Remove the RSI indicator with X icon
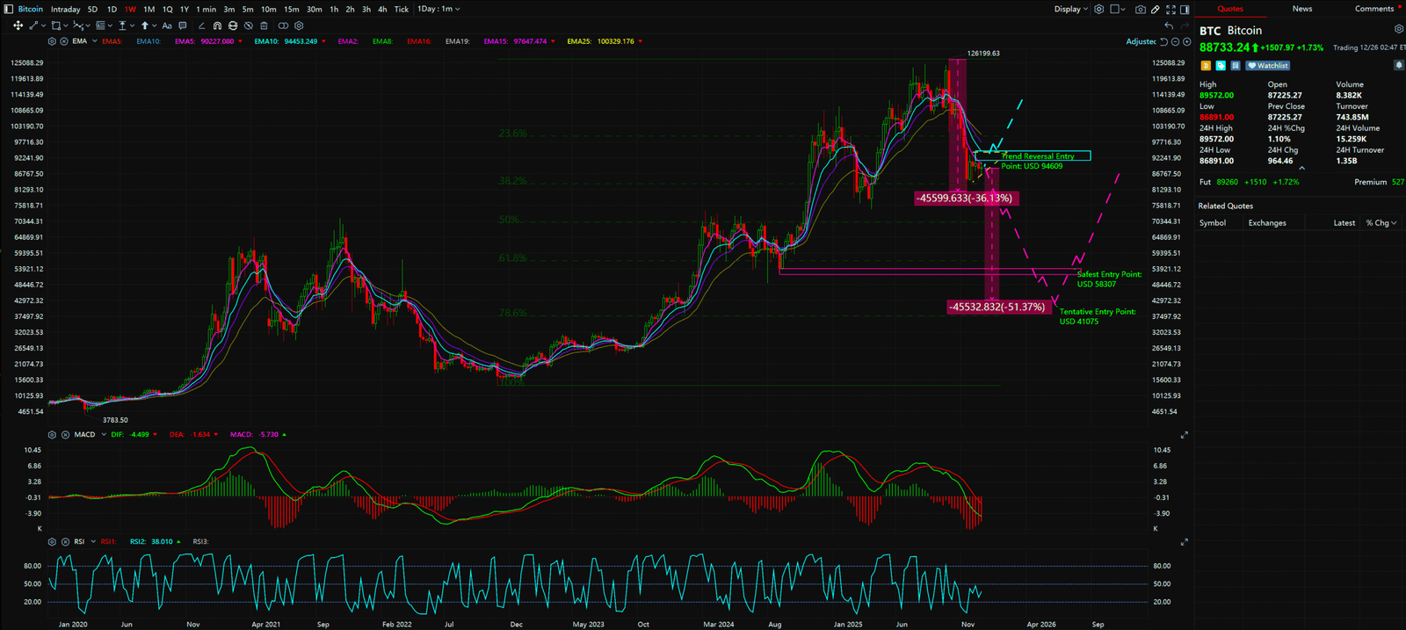The image size is (1406, 630). point(65,542)
